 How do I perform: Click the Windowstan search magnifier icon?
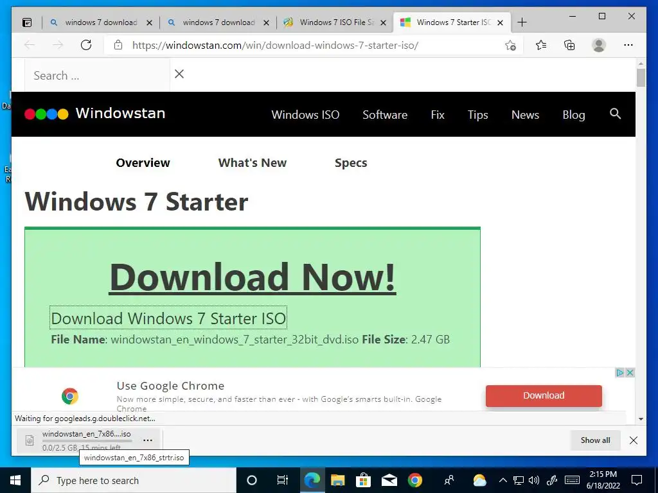[615, 114]
